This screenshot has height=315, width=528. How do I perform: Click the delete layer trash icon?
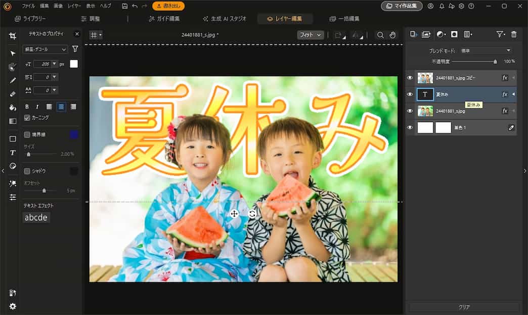[x=514, y=34]
